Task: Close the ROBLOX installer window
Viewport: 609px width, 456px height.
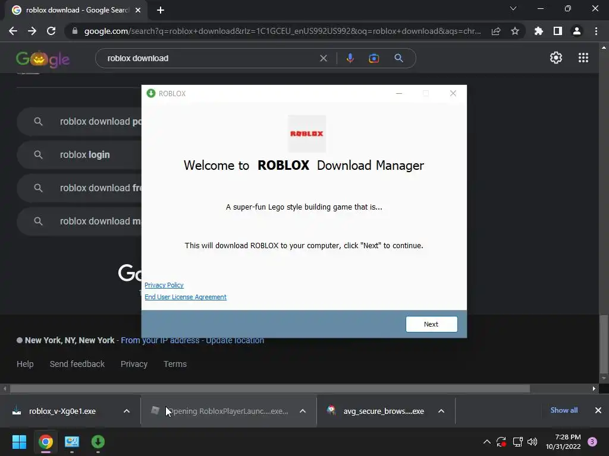Action: tap(453, 93)
